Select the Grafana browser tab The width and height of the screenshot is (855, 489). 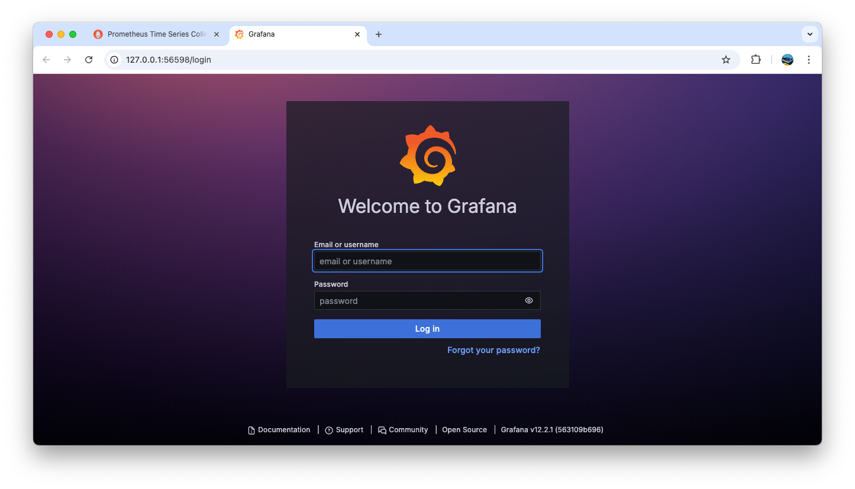click(x=298, y=34)
